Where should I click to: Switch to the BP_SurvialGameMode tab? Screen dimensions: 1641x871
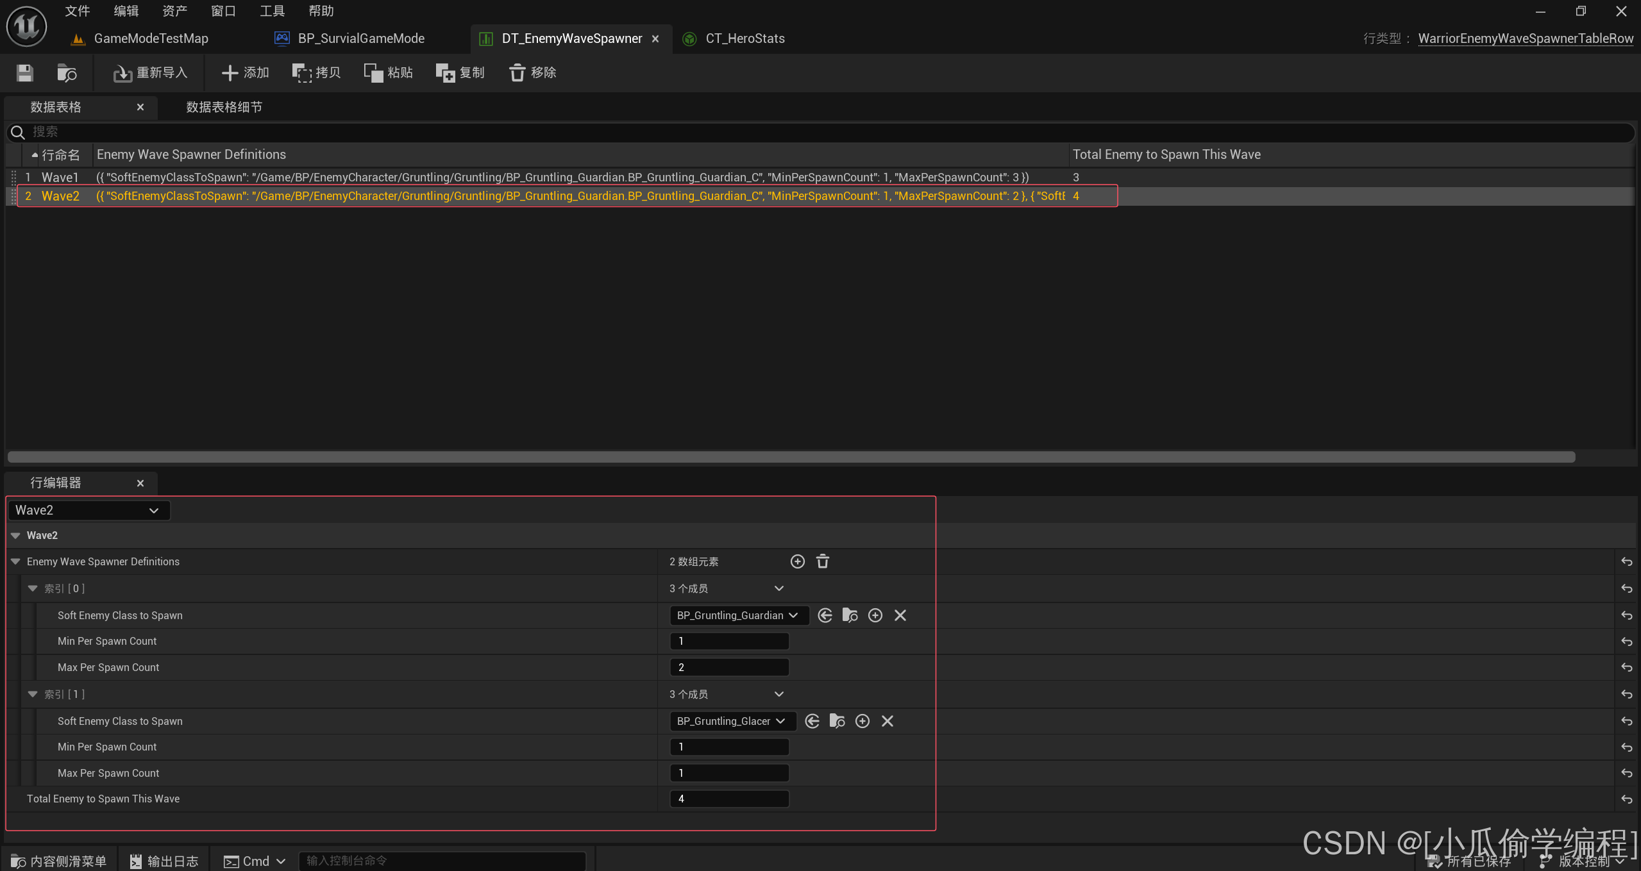click(360, 38)
